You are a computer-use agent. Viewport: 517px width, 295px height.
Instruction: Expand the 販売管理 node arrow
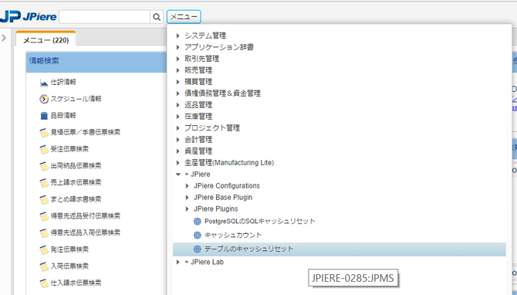pos(178,70)
